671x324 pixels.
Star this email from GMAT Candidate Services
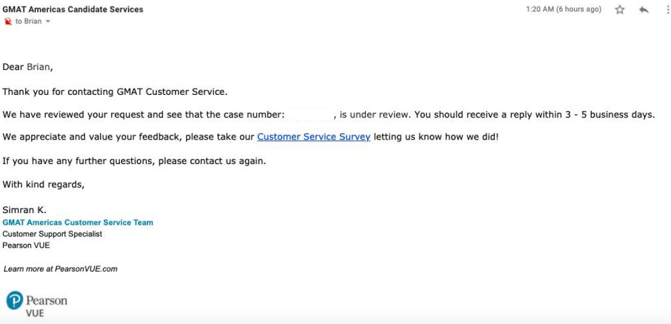click(x=620, y=10)
